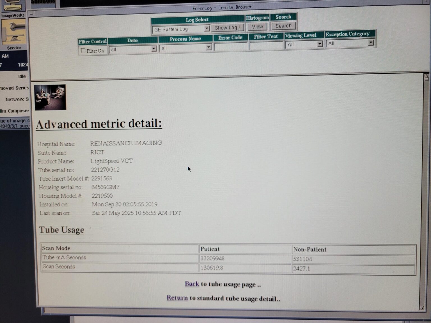431x323 pixels.
Task: Click Return to standard tube usage detail
Action: click(x=177, y=298)
